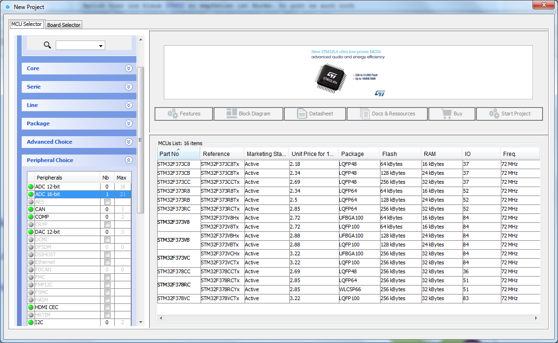
Task: Click the STM32L4 chip banner image
Action: (x=330, y=78)
